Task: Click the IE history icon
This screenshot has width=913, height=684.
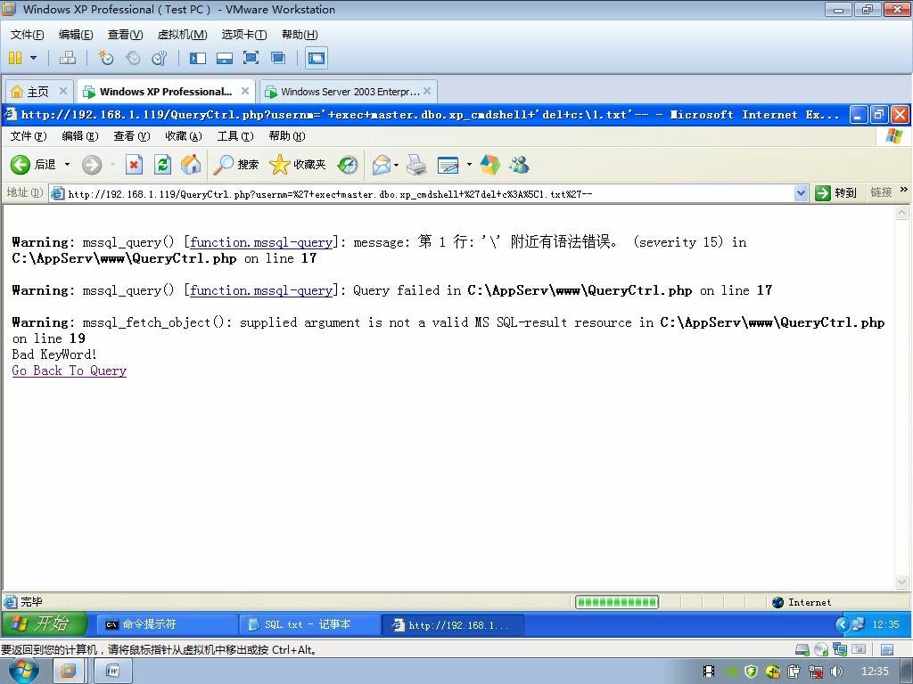Action: pyautogui.click(x=348, y=165)
